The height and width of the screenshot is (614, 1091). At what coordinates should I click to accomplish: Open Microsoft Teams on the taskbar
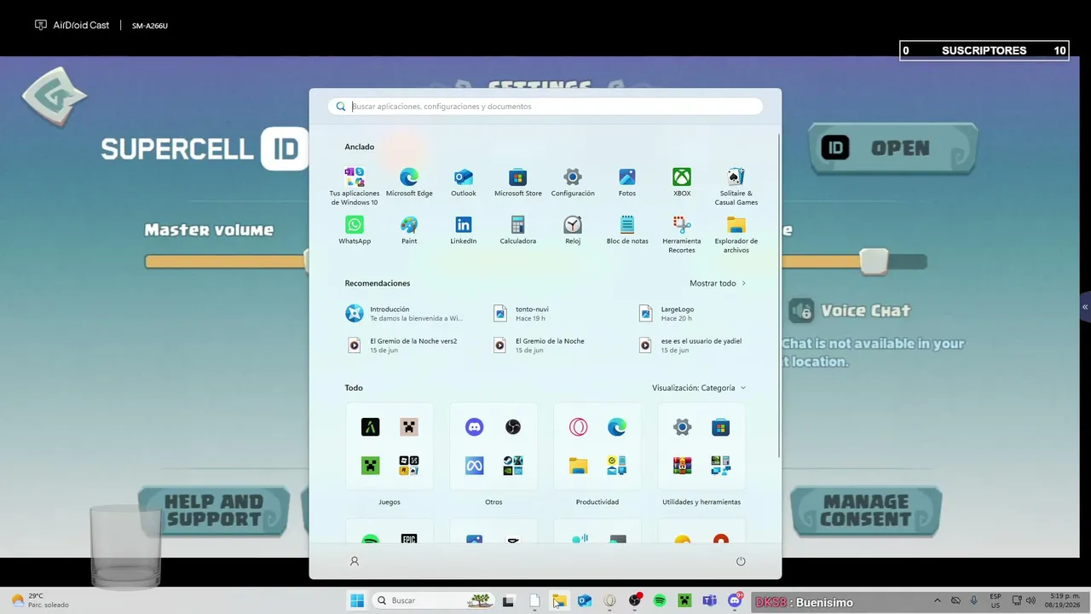[709, 600]
